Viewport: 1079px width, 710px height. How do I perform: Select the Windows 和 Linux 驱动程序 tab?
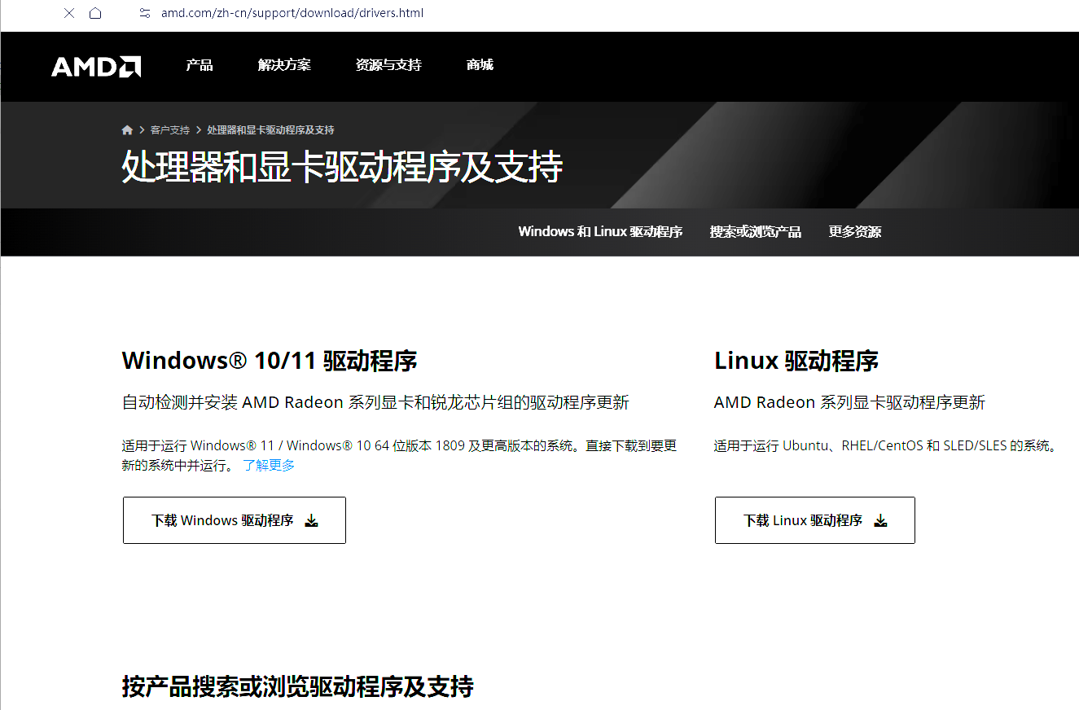click(x=600, y=232)
